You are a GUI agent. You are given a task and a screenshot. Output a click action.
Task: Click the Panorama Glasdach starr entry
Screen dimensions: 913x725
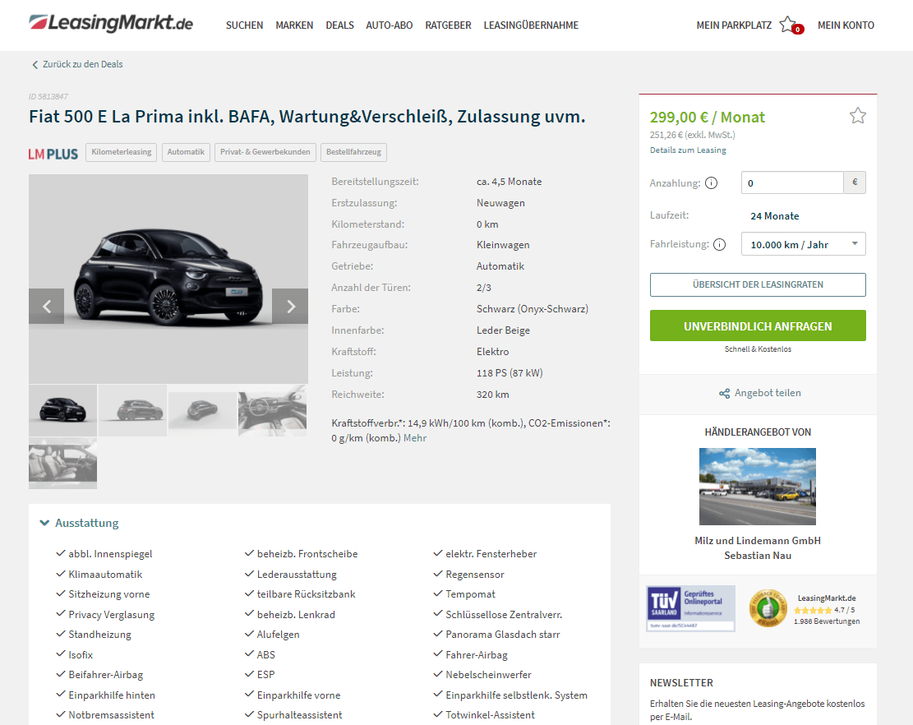(502, 634)
